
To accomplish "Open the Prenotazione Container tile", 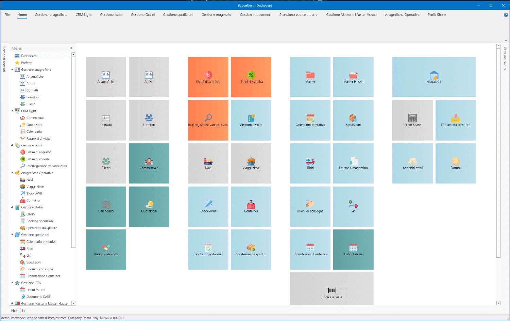I will pos(310,250).
